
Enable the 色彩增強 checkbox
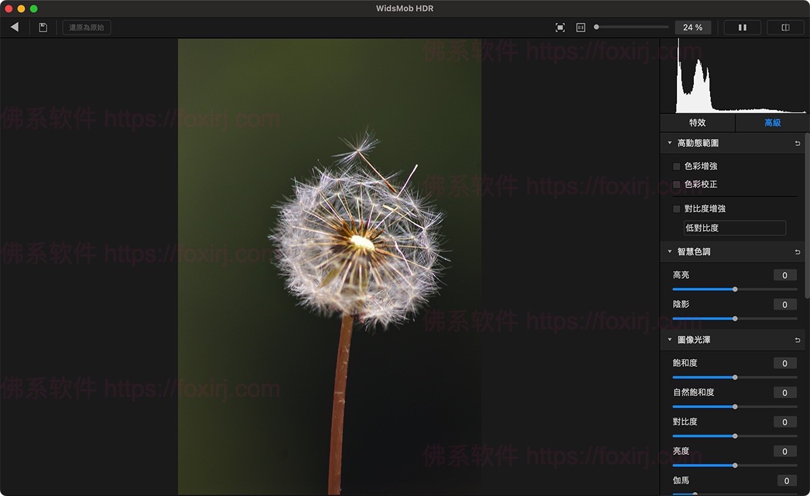677,166
